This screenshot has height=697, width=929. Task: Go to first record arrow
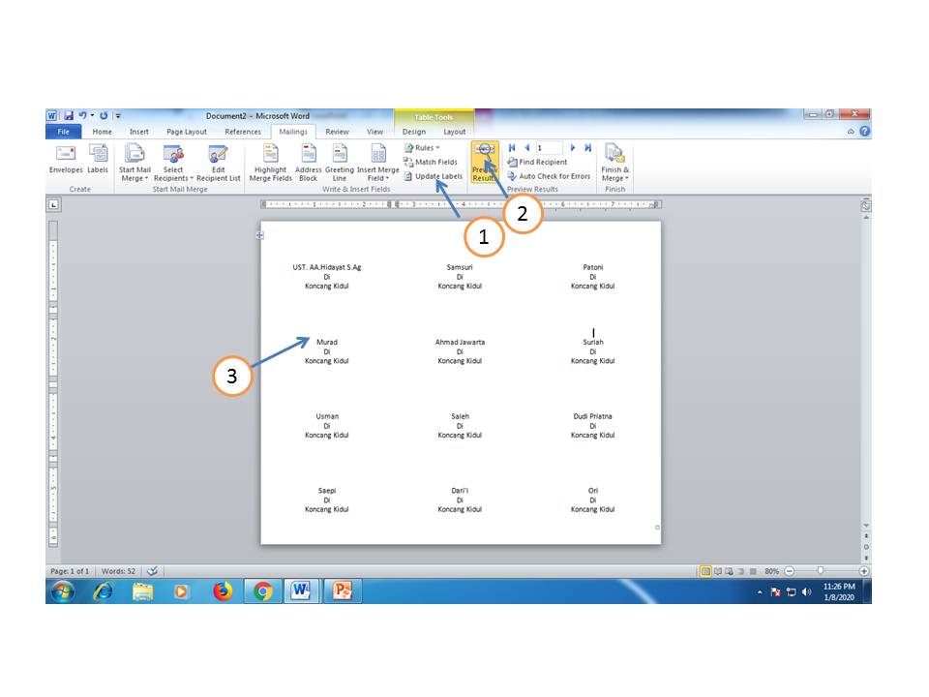512,147
